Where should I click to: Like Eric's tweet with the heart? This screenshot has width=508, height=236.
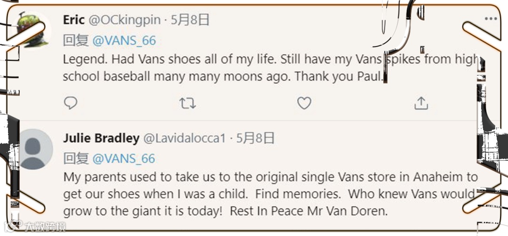click(304, 103)
